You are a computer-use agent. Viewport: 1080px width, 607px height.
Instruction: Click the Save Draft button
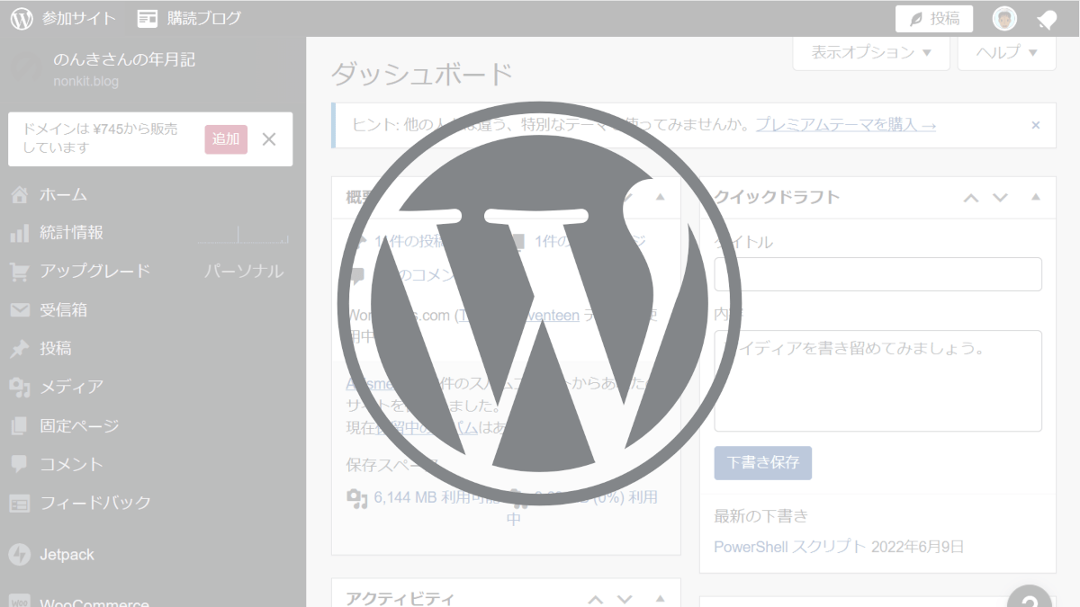tap(762, 463)
